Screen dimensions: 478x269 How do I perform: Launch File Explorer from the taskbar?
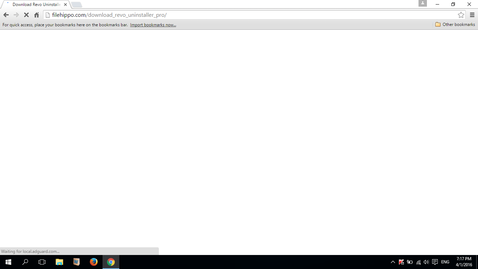59,262
